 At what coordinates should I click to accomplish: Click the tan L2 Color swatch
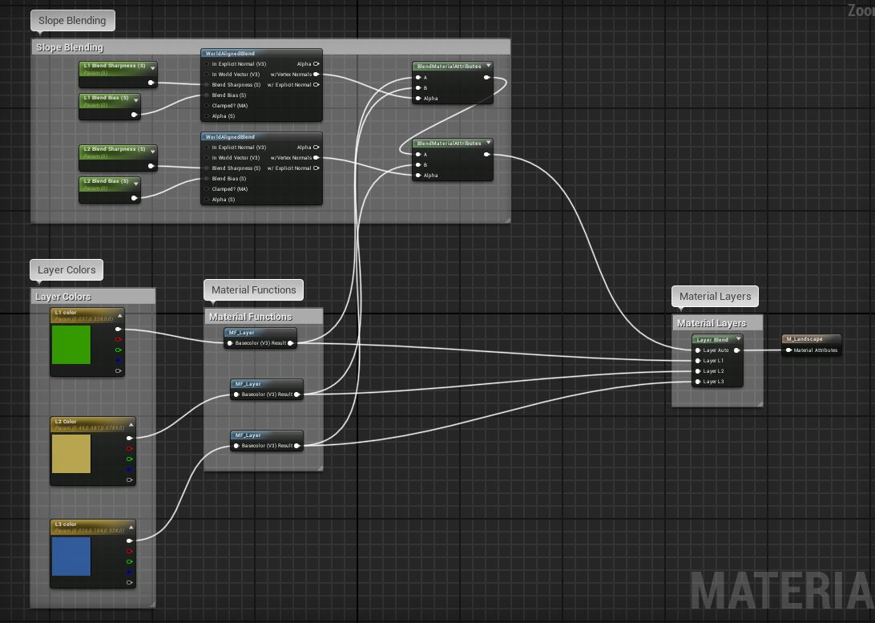[71, 454]
